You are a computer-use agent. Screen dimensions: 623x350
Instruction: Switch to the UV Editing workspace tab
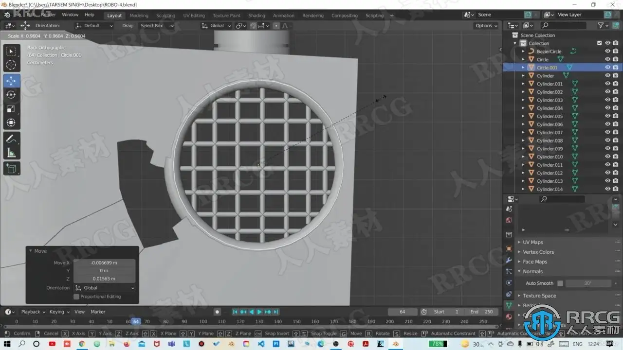(194, 16)
